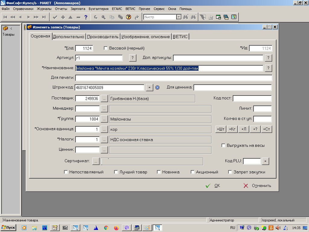309x232 pixels.
Task: Click into the Лимит input field
Action: pyautogui.click(x=262, y=108)
